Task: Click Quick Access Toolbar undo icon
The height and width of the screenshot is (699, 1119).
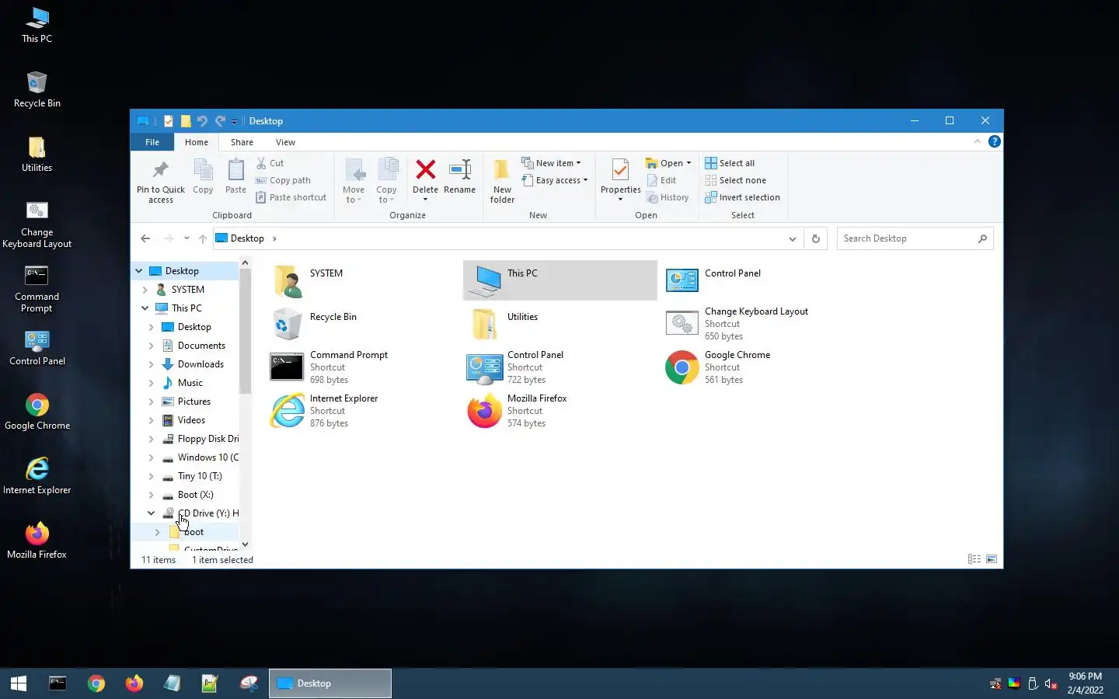Action: point(202,121)
